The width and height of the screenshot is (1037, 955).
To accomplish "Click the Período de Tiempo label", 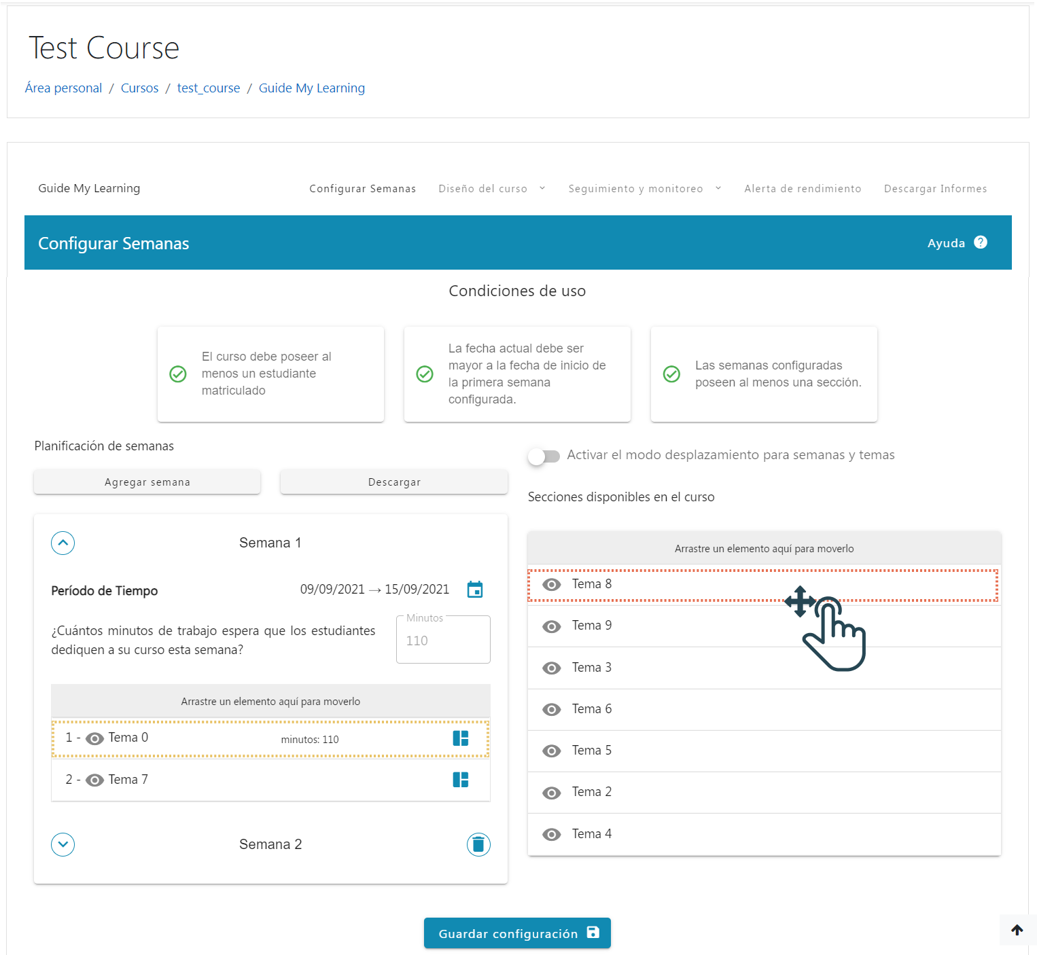I will pyautogui.click(x=105, y=591).
